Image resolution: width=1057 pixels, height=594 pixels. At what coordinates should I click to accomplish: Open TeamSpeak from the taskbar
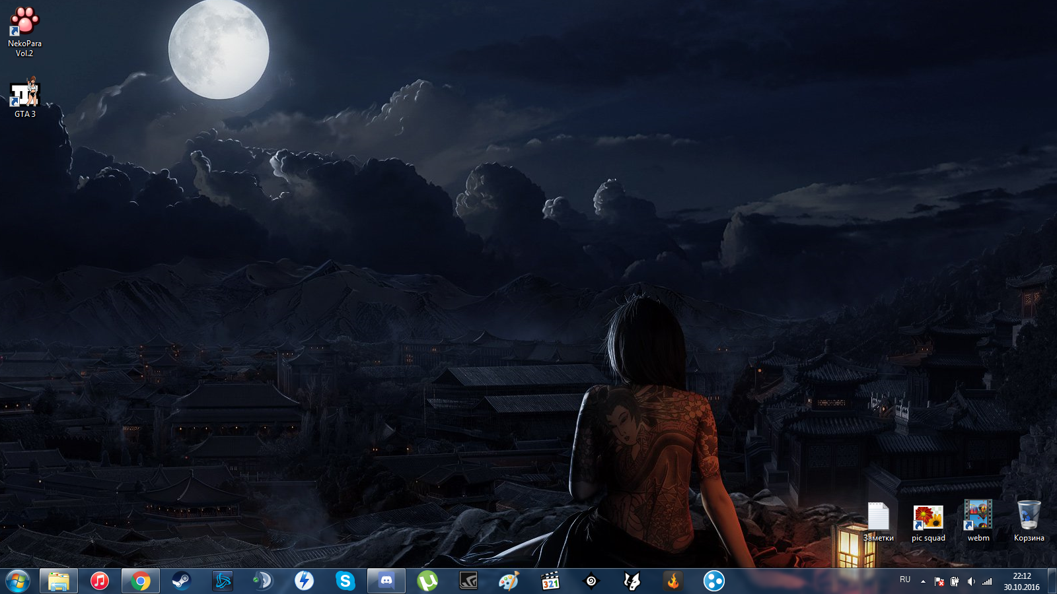(264, 581)
